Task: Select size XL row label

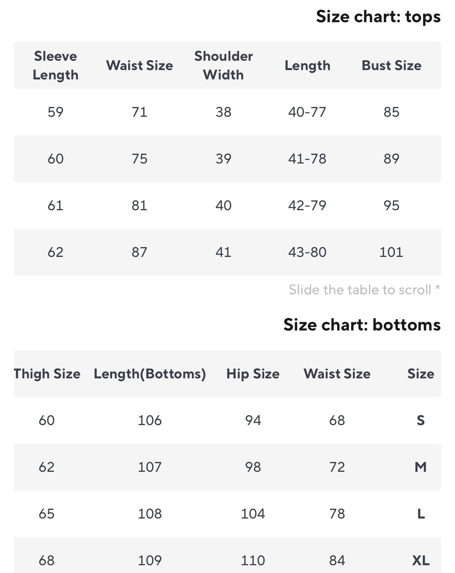Action: pos(420,561)
